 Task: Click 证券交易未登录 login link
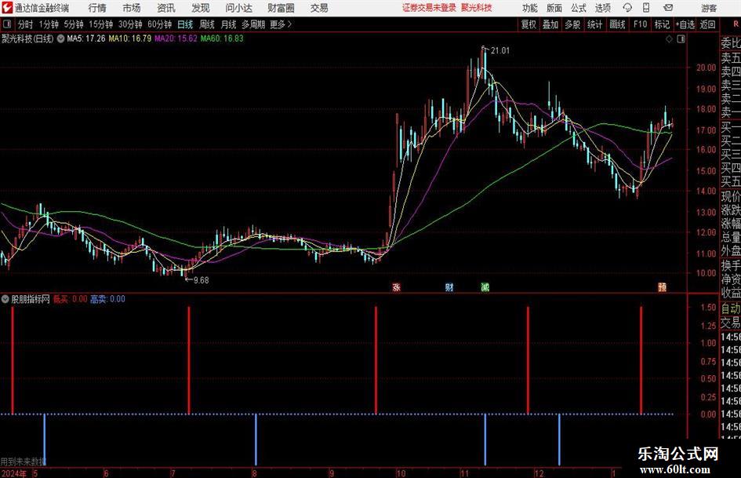pyautogui.click(x=429, y=8)
